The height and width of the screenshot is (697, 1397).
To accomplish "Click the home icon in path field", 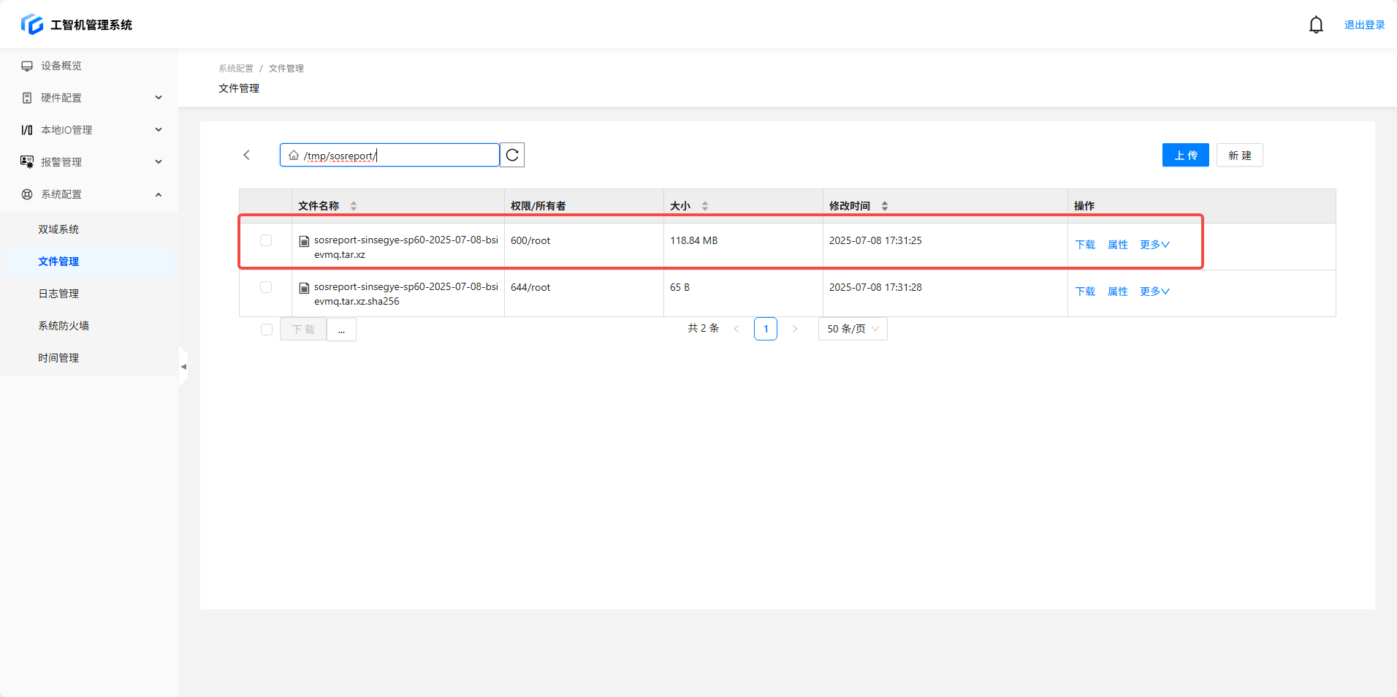I will pos(294,156).
